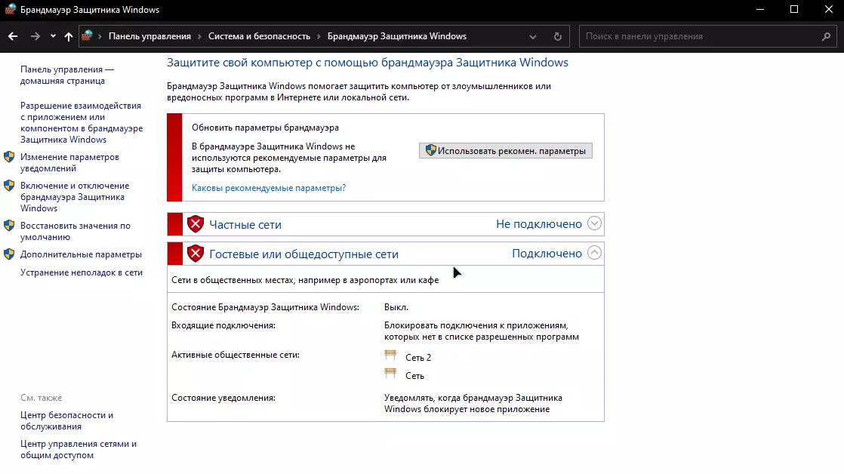Click the up-one-level arrow icon
Viewport: 844px width, 474px height.
[69, 36]
